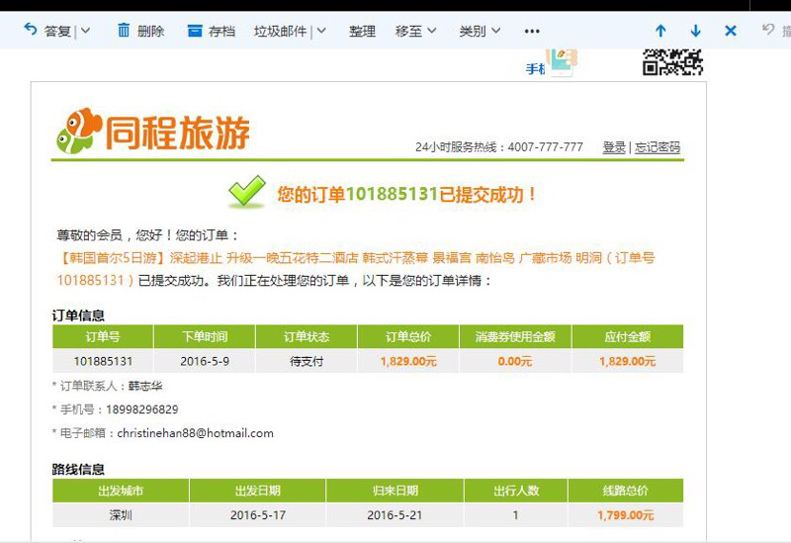Screen dimensions: 791x543
Task: Open the 类别 categories dropdown
Action: (x=480, y=32)
